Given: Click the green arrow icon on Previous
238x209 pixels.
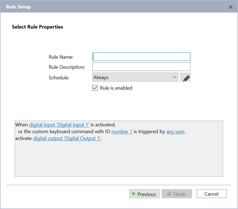Looking at the screenshot, I should tap(133, 194).
